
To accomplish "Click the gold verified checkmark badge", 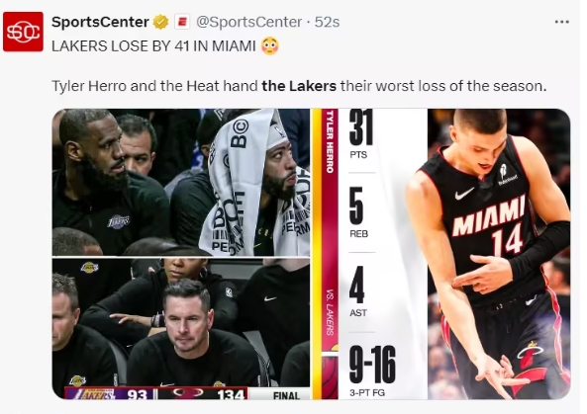I will pyautogui.click(x=161, y=22).
